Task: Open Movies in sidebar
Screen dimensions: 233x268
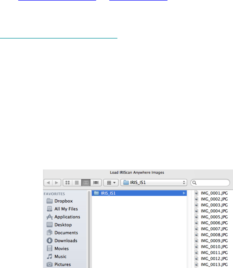Action: (57, 248)
